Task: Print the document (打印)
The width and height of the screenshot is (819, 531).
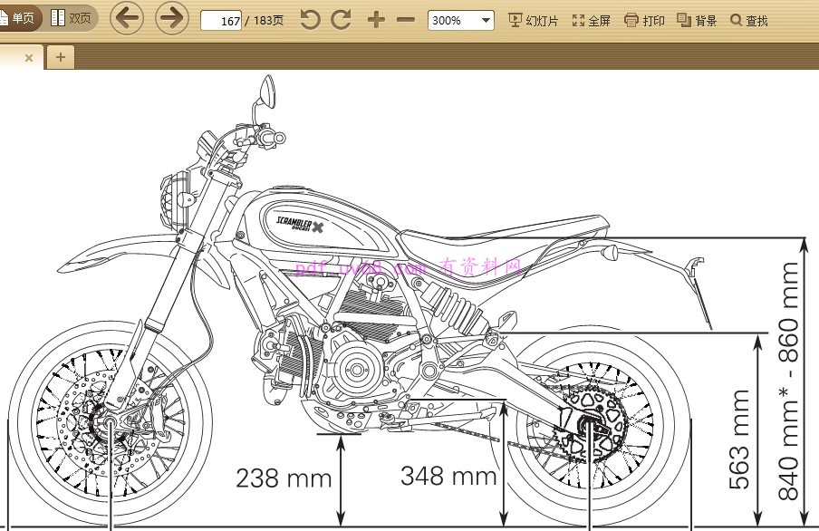Action: coord(644,20)
